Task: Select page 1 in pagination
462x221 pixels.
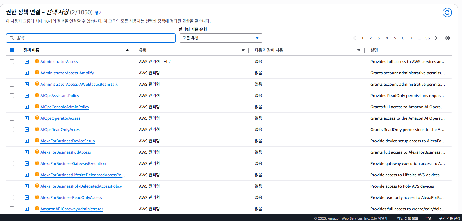Action: tap(363, 38)
